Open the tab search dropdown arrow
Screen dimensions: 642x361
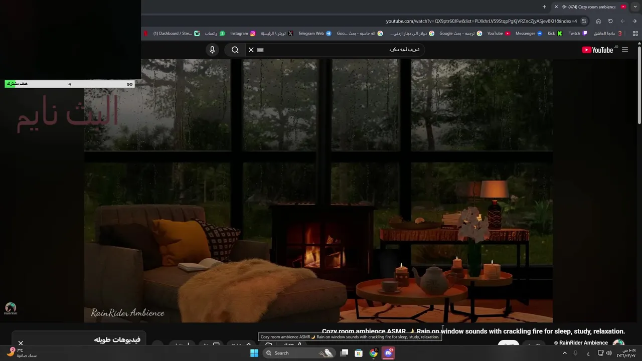[x=635, y=7]
